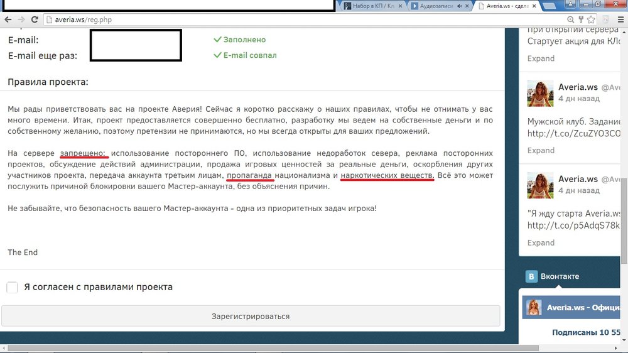Mute audio on the Аудиозаписи tab
The width and height of the screenshot is (628, 353).
pos(459,6)
